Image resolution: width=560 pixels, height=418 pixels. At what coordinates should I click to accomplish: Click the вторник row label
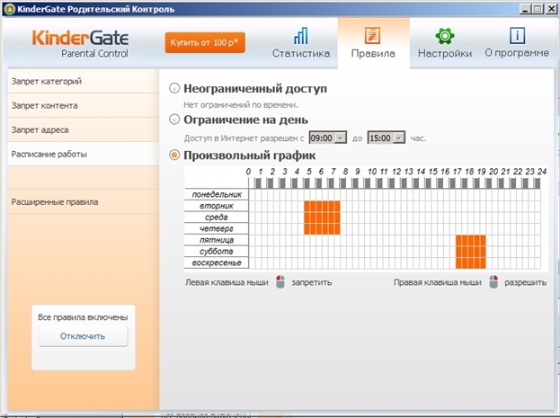(x=217, y=206)
